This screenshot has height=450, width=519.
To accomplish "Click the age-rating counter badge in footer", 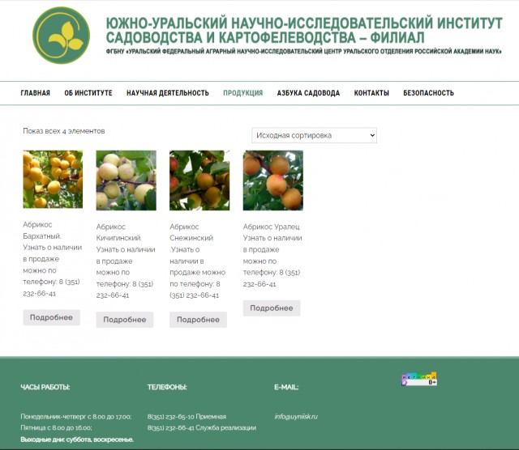I will coord(419,380).
